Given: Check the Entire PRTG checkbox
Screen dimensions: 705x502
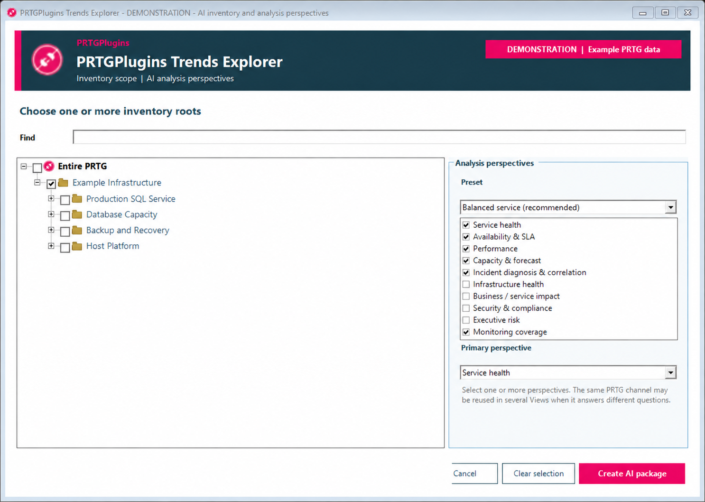Looking at the screenshot, I should (37, 167).
